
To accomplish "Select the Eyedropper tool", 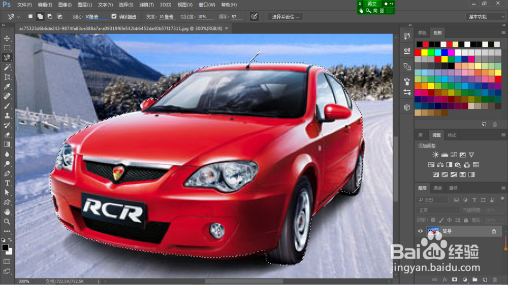I will click(x=7, y=86).
